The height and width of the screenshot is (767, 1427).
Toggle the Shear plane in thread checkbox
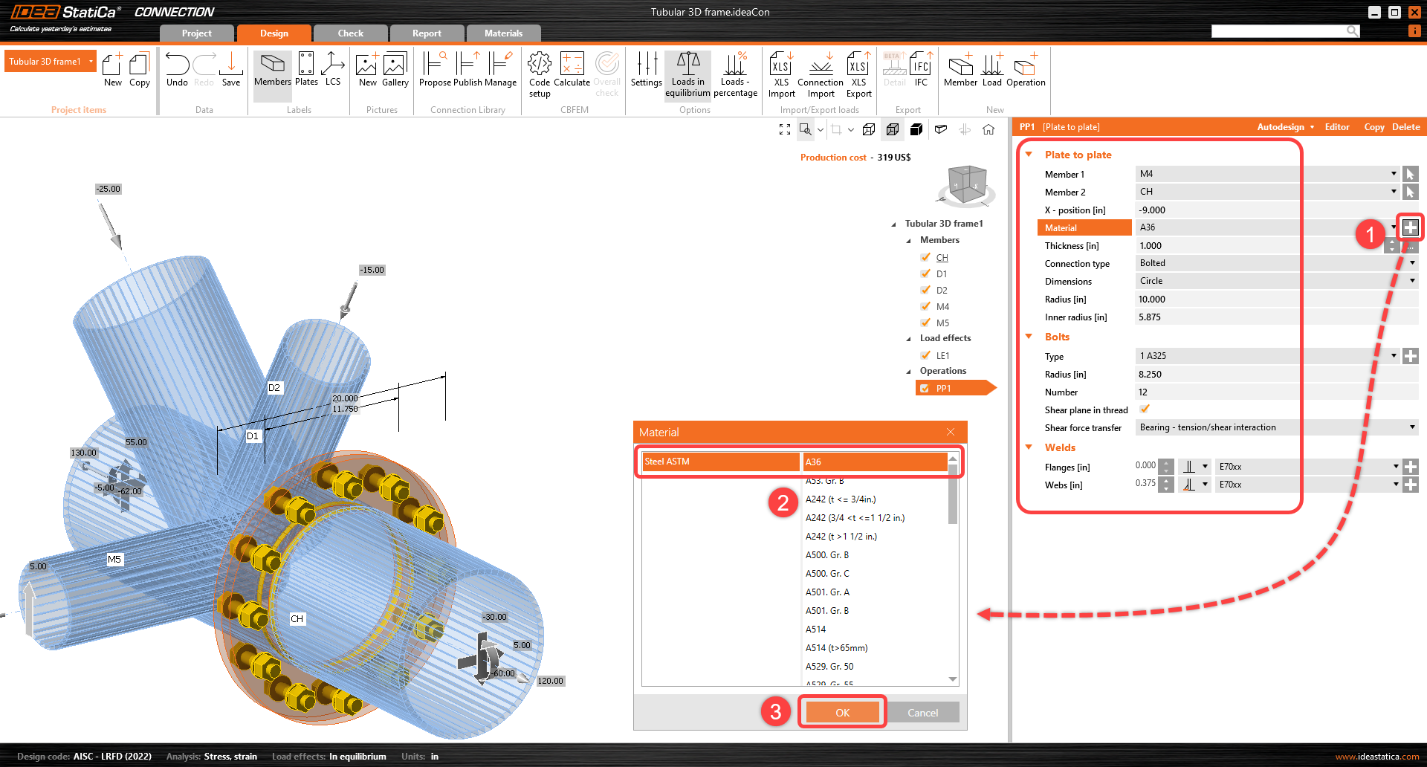(x=1145, y=410)
